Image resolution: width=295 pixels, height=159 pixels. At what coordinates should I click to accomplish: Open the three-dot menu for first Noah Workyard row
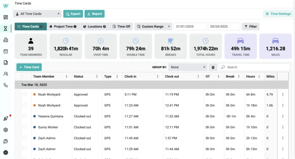(x=283, y=95)
